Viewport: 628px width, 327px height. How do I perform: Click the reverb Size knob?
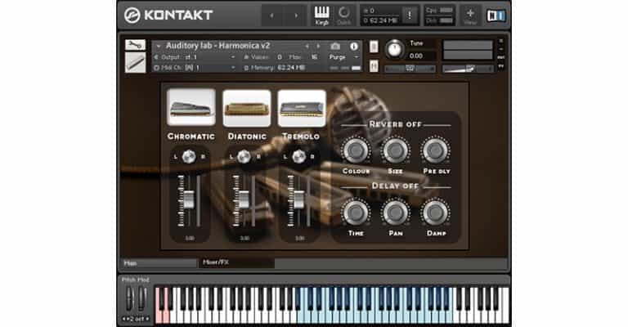click(395, 150)
